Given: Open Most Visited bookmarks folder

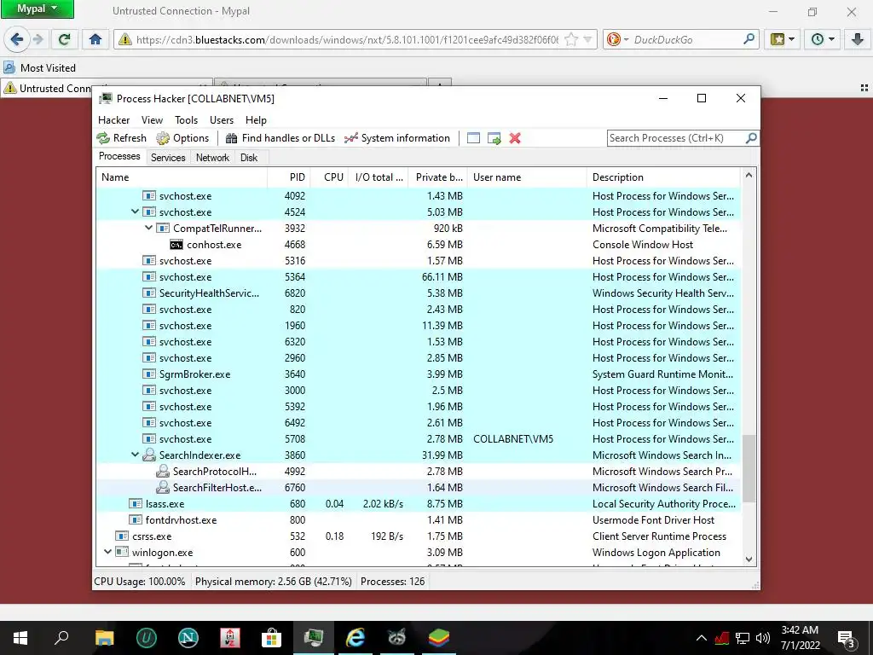Looking at the screenshot, I should 39,68.
